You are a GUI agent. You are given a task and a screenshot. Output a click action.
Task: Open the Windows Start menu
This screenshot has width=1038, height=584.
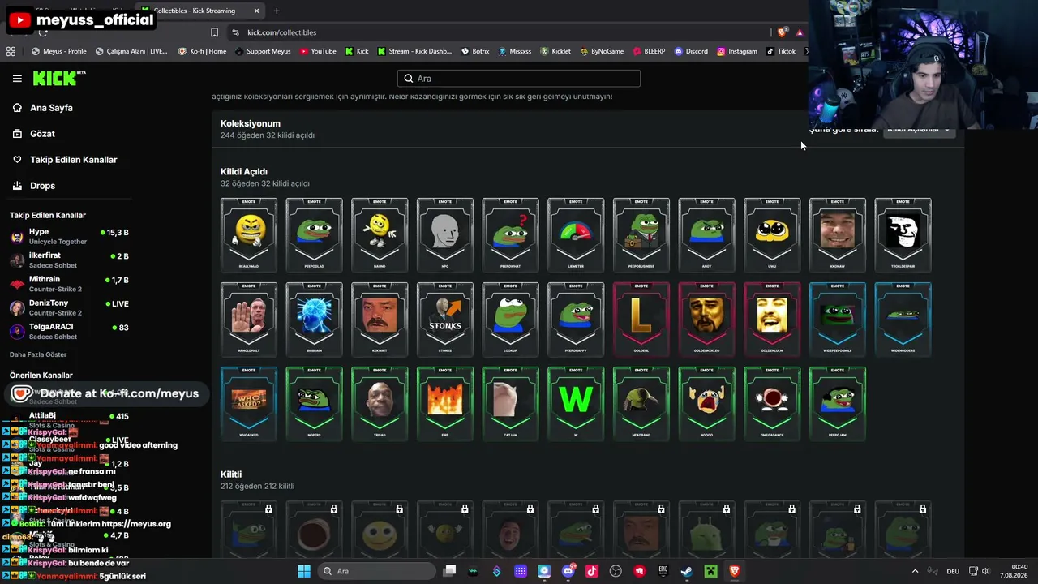point(304,571)
